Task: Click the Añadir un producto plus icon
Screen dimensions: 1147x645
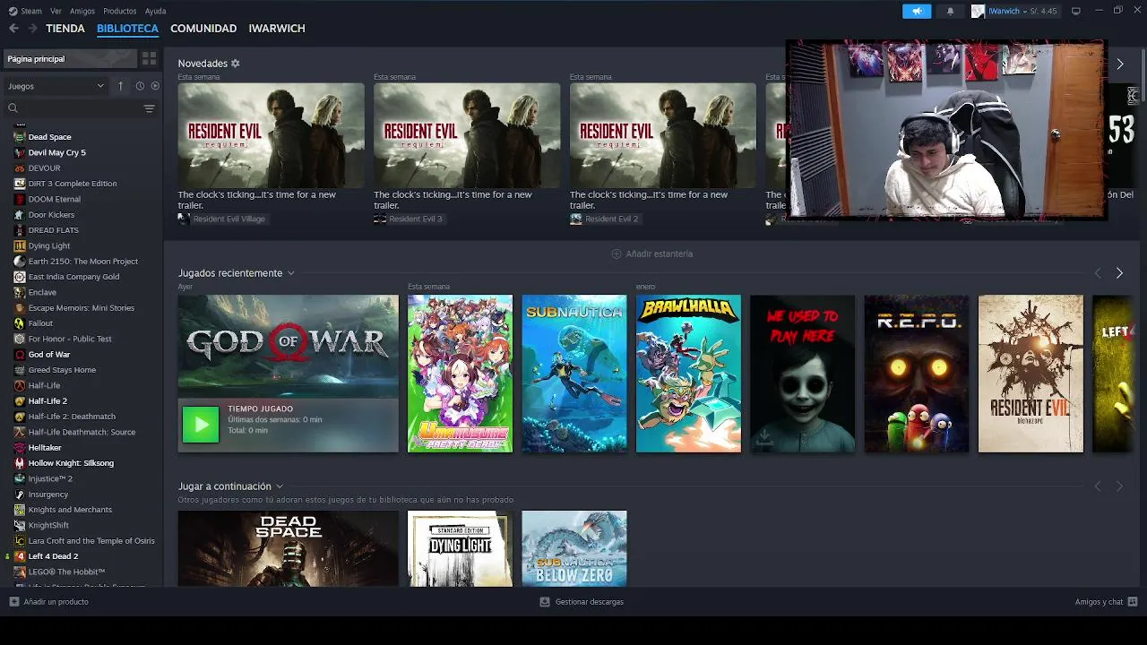Action: click(x=13, y=602)
